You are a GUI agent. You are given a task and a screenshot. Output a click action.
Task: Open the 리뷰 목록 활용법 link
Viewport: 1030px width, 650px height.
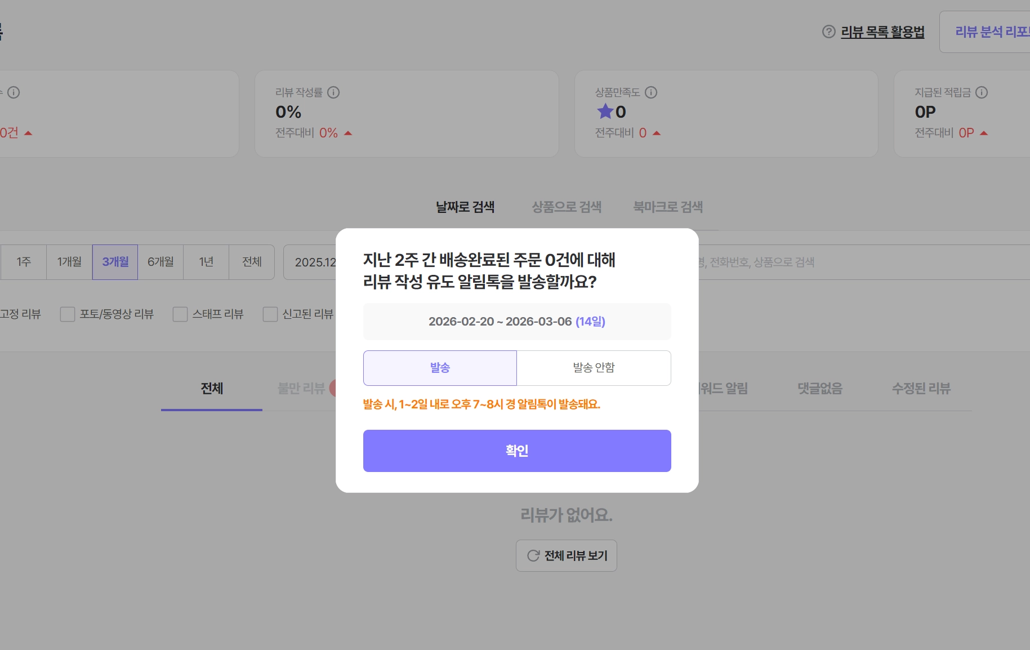882,32
